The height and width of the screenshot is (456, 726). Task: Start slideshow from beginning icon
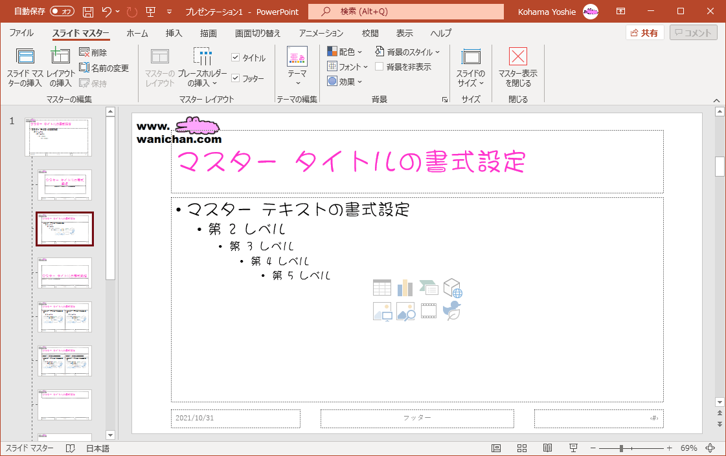150,12
